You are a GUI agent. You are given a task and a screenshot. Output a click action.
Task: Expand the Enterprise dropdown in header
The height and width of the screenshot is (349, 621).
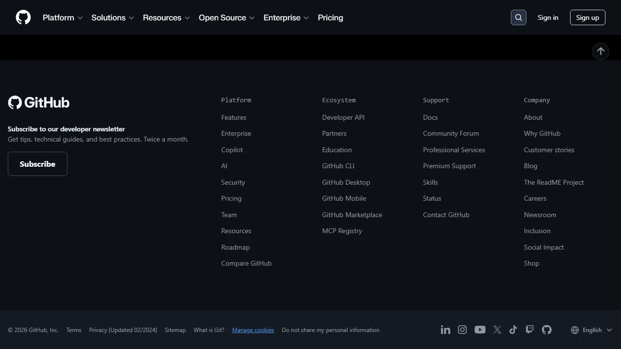pos(286,17)
